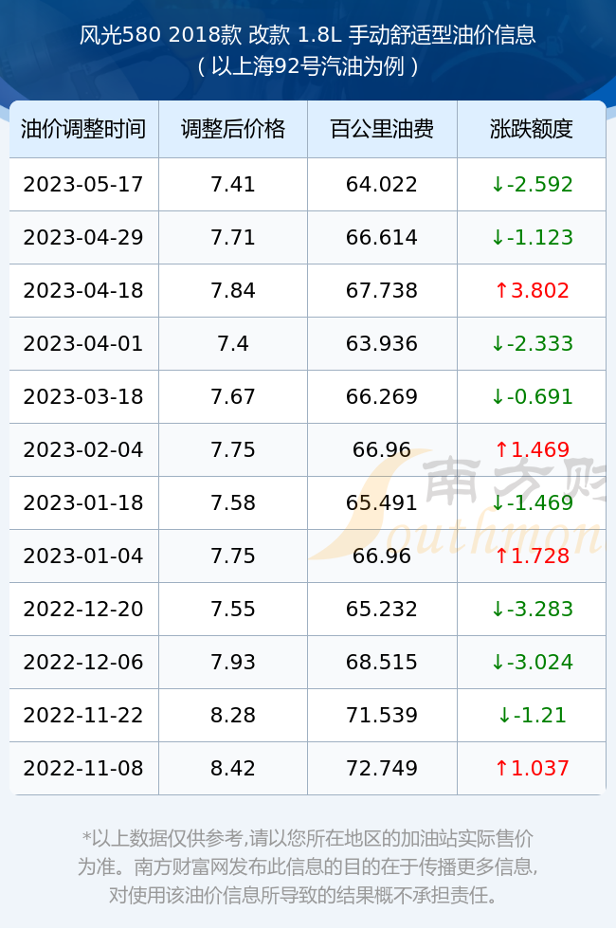Select the 调整后价格 column header
Viewport: 616px width, 948px height.
pyautogui.click(x=233, y=129)
